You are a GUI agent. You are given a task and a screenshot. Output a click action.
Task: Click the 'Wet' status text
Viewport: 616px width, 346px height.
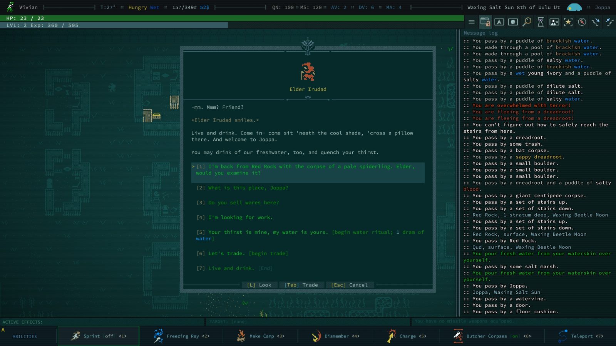pos(154,7)
